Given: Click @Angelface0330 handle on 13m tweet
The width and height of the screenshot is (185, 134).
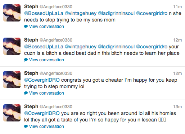Looking at the screenshot, I should coord(56,107).
